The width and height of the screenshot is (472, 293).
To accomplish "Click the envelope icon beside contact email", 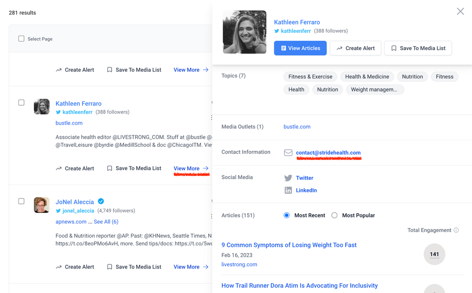I will [288, 153].
